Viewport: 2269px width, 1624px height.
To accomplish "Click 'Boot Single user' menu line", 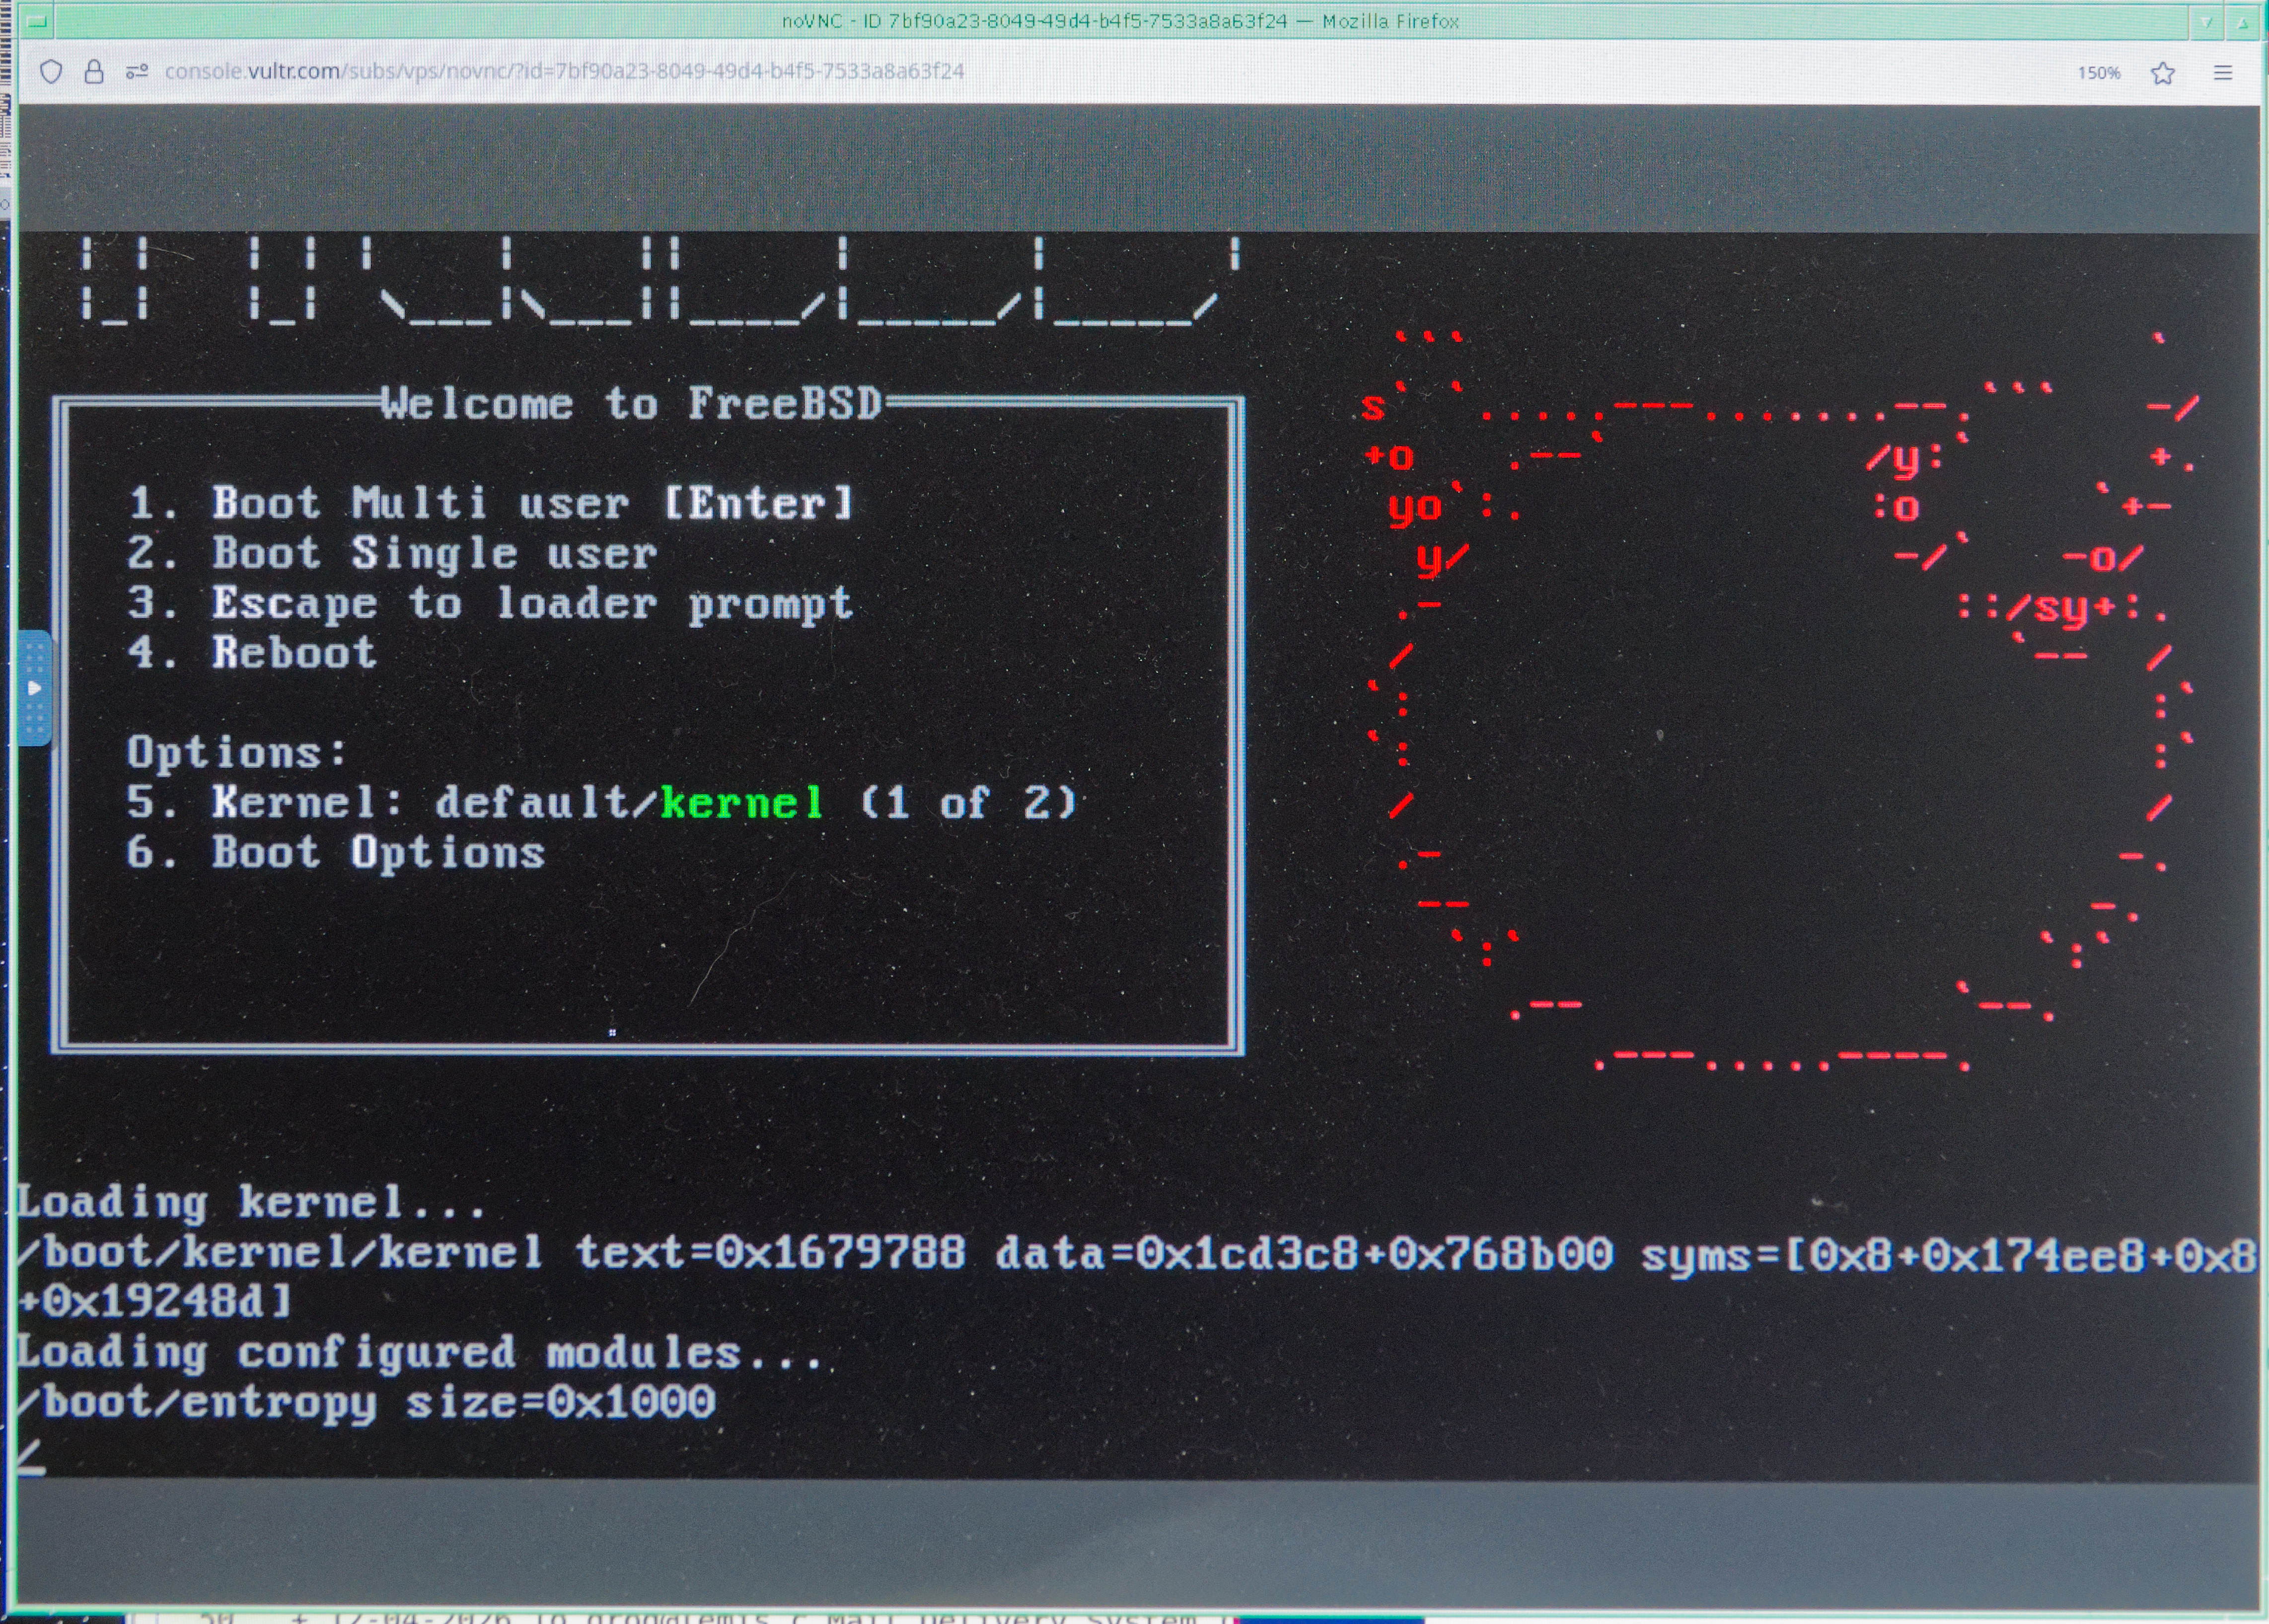I will coord(392,553).
